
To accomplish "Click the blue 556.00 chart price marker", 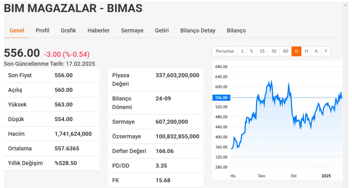I will click(x=221, y=98).
